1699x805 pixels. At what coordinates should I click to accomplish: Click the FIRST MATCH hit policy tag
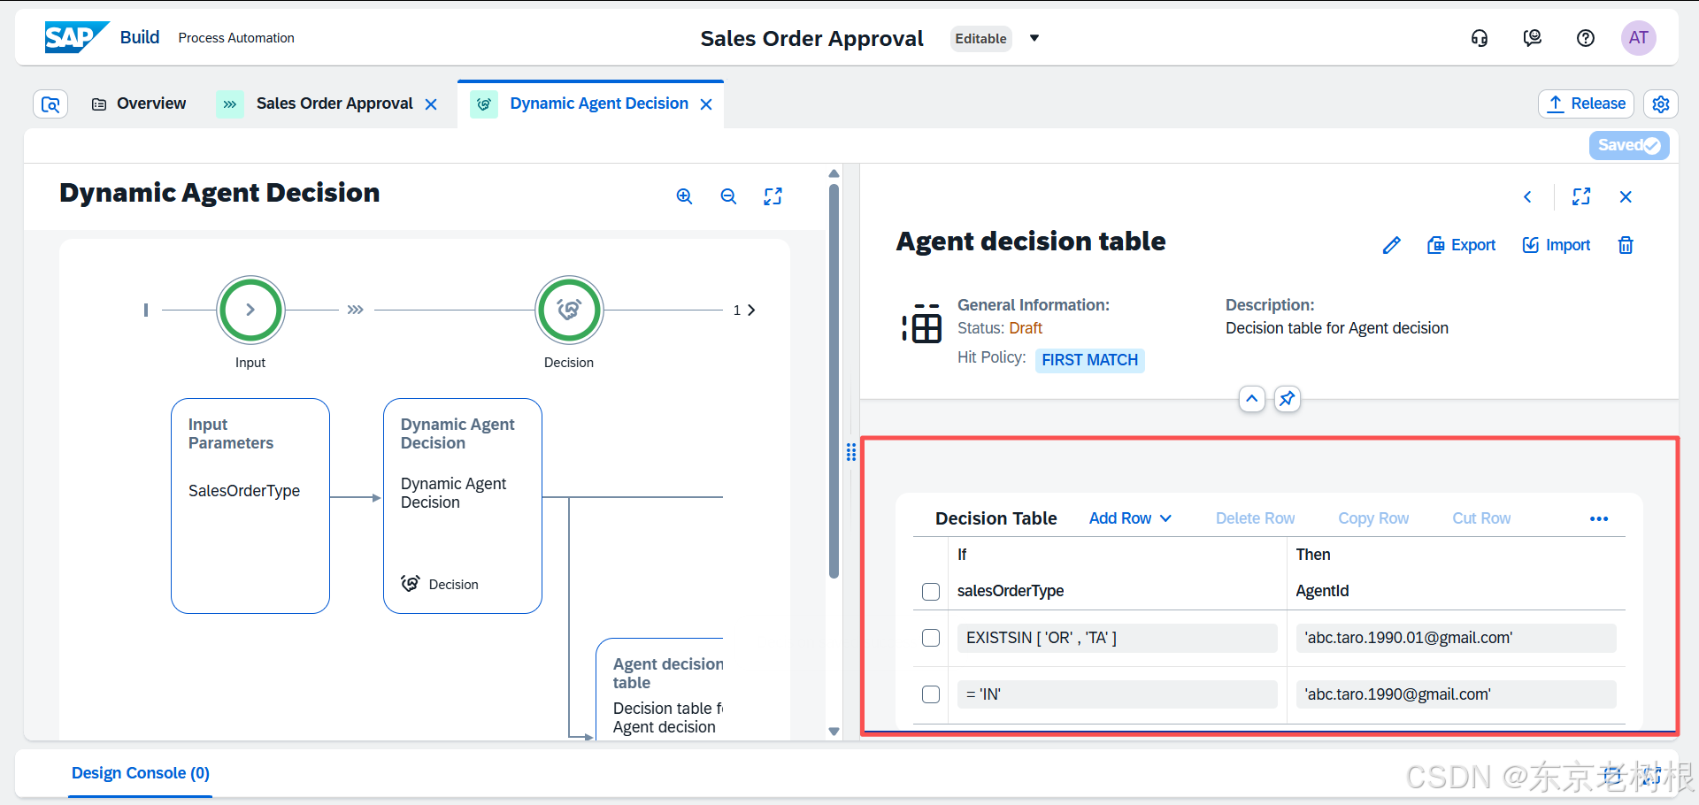(x=1089, y=360)
